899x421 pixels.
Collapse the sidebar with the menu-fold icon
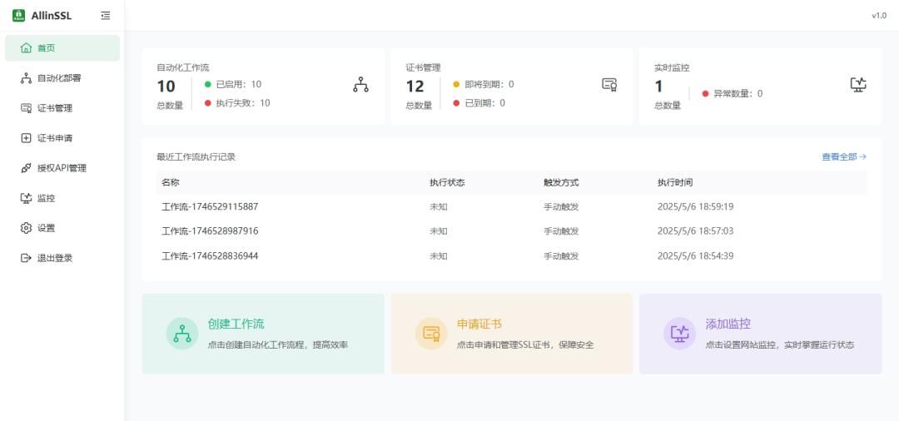[x=105, y=16]
